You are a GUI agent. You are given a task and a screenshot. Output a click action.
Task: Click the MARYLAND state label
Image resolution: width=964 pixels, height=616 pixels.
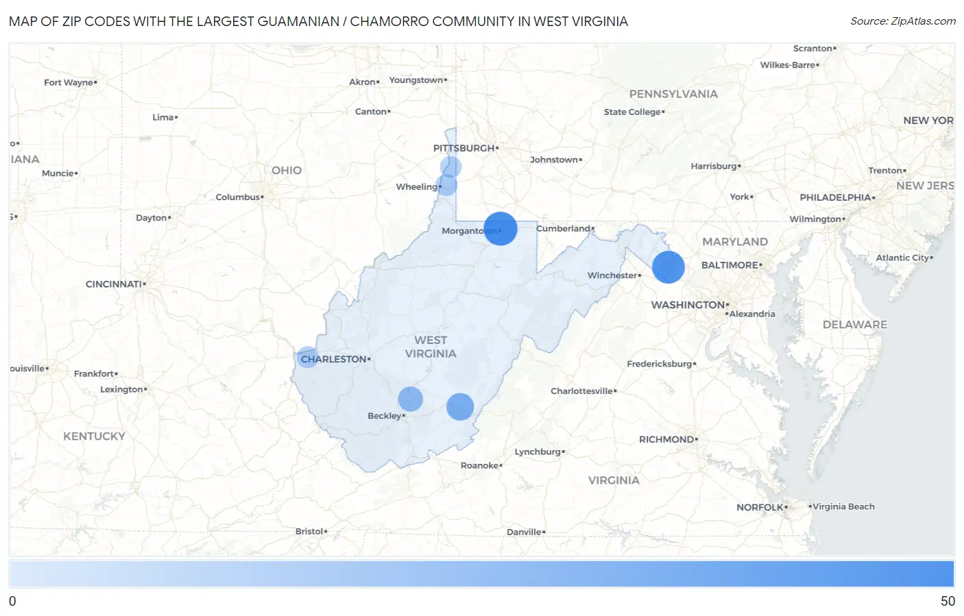point(735,242)
